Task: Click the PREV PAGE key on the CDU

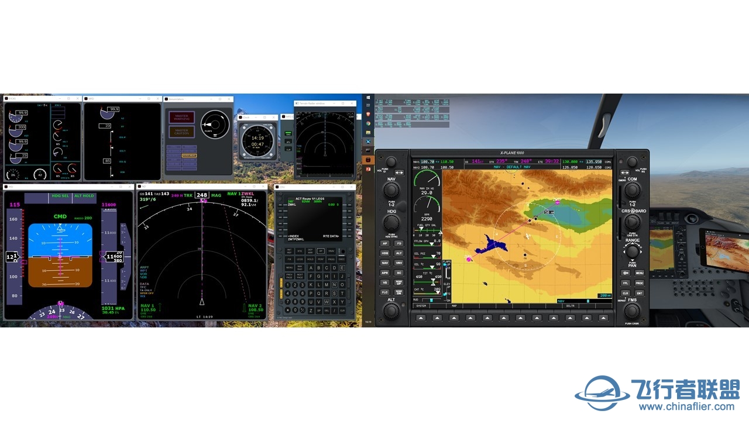Action: pos(289,276)
